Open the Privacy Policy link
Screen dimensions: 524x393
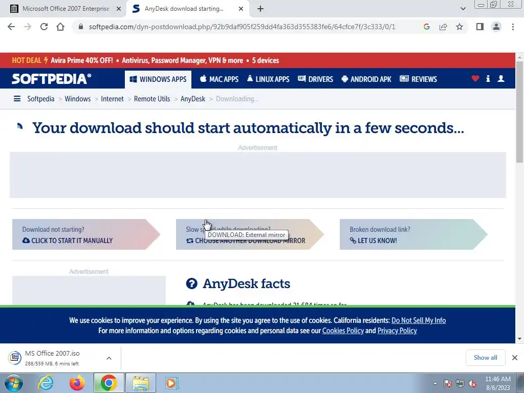(397, 331)
